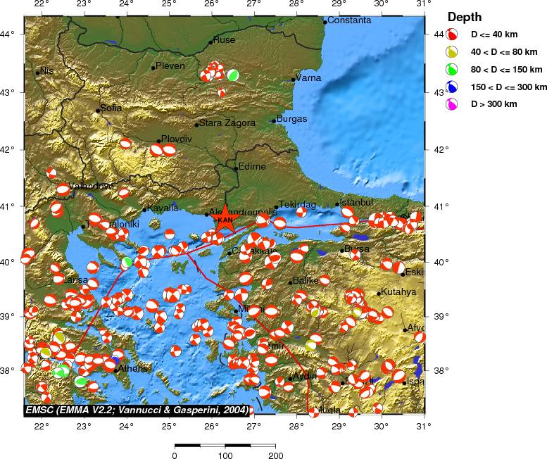547x459 pixels.
Task: Click the Depth legend title
Action: pyautogui.click(x=465, y=17)
